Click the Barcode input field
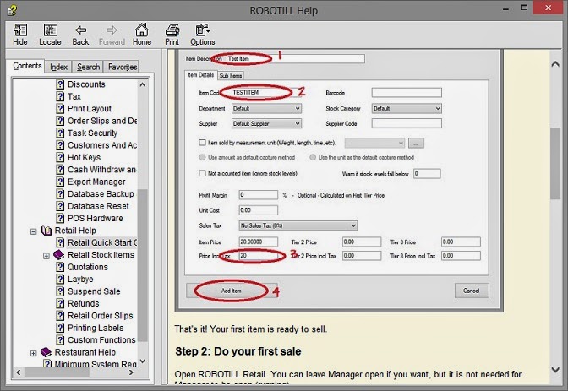Image resolution: width=568 pixels, height=391 pixels. 407,93
